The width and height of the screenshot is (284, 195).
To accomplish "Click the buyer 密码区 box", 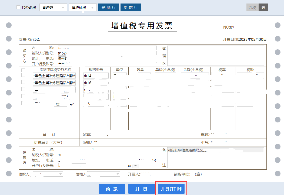I will (215, 56).
